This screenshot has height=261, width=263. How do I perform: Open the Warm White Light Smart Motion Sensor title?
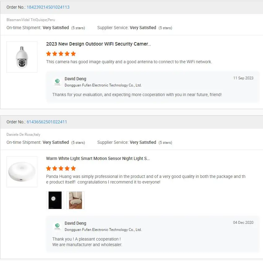point(98,158)
